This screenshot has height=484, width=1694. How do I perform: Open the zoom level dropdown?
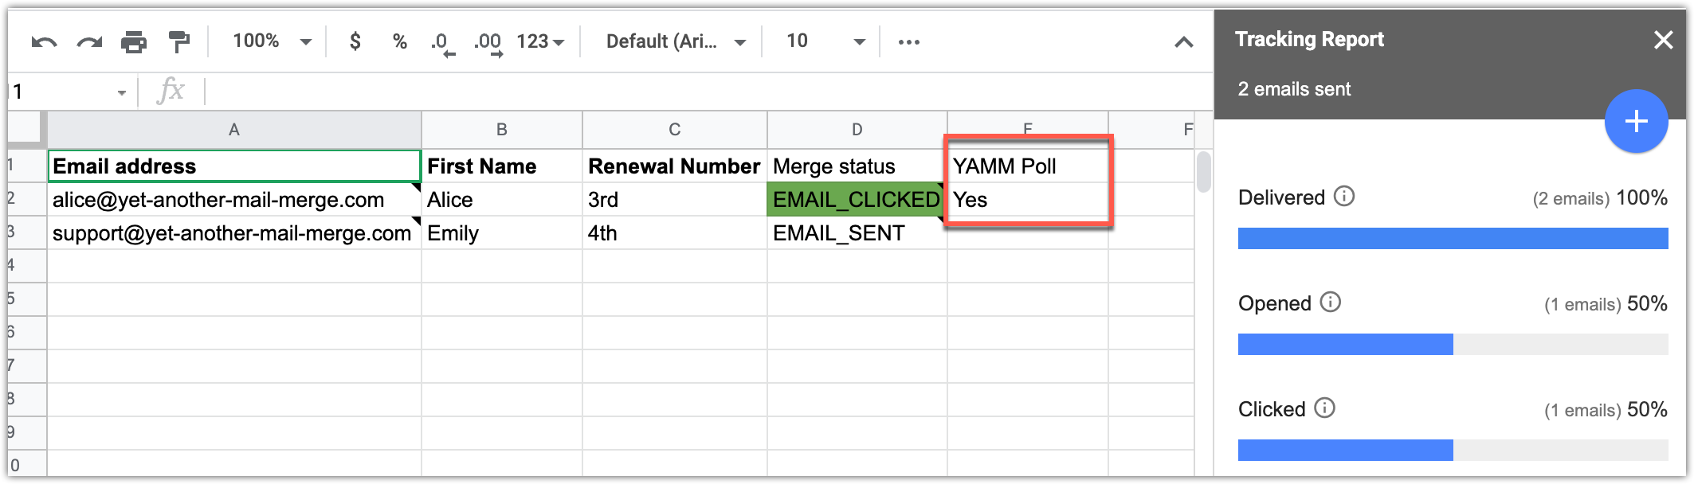point(271,40)
